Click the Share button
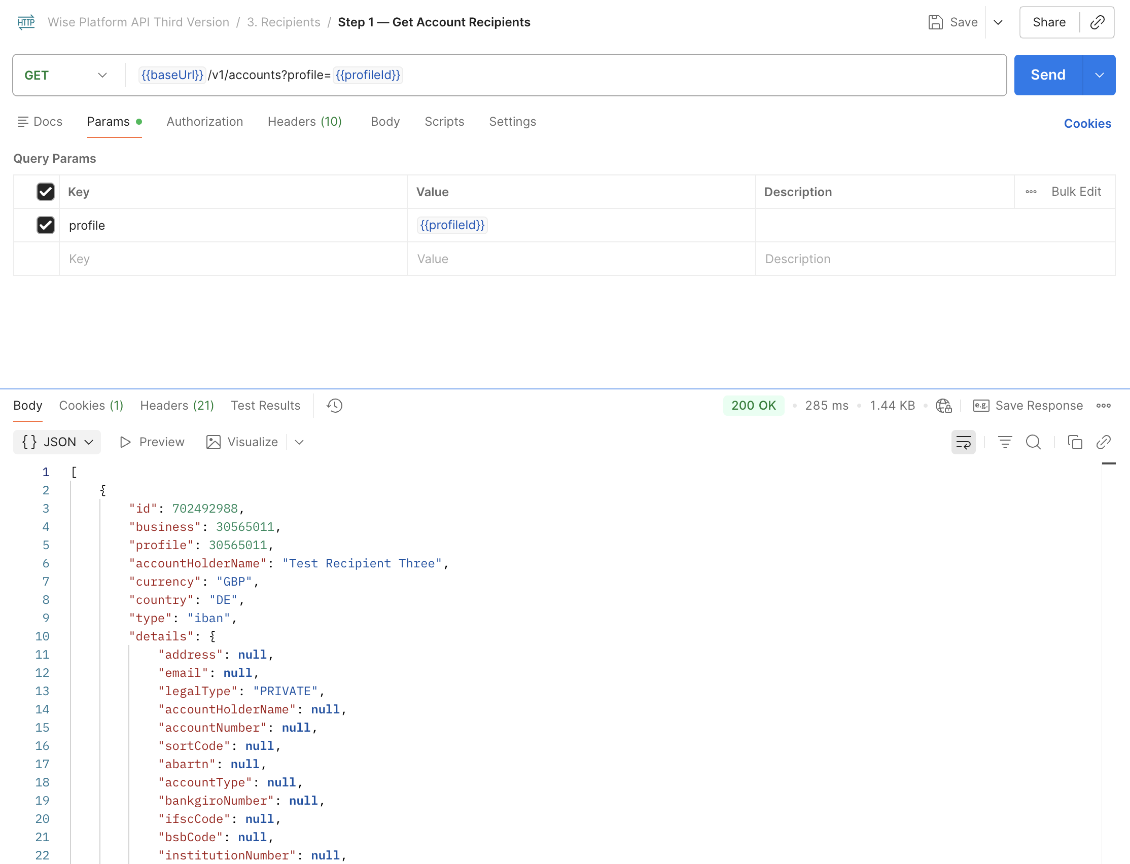Image resolution: width=1130 pixels, height=864 pixels. [x=1049, y=22]
